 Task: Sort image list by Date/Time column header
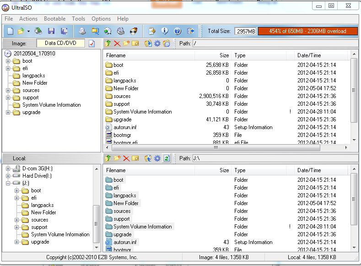[321, 55]
